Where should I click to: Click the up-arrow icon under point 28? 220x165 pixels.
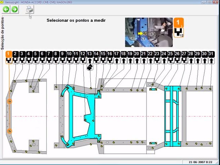point(191,61)
